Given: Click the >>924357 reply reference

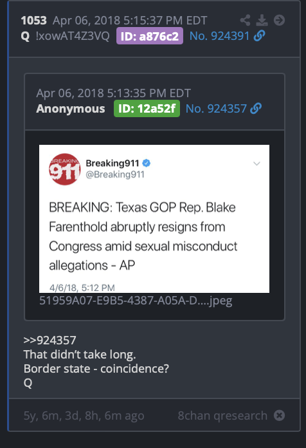Looking at the screenshot, I should 50,341.
